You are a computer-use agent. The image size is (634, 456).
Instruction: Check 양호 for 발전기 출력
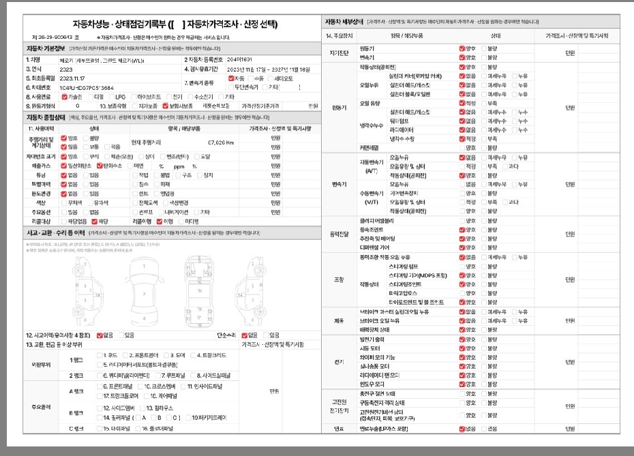[462, 339]
